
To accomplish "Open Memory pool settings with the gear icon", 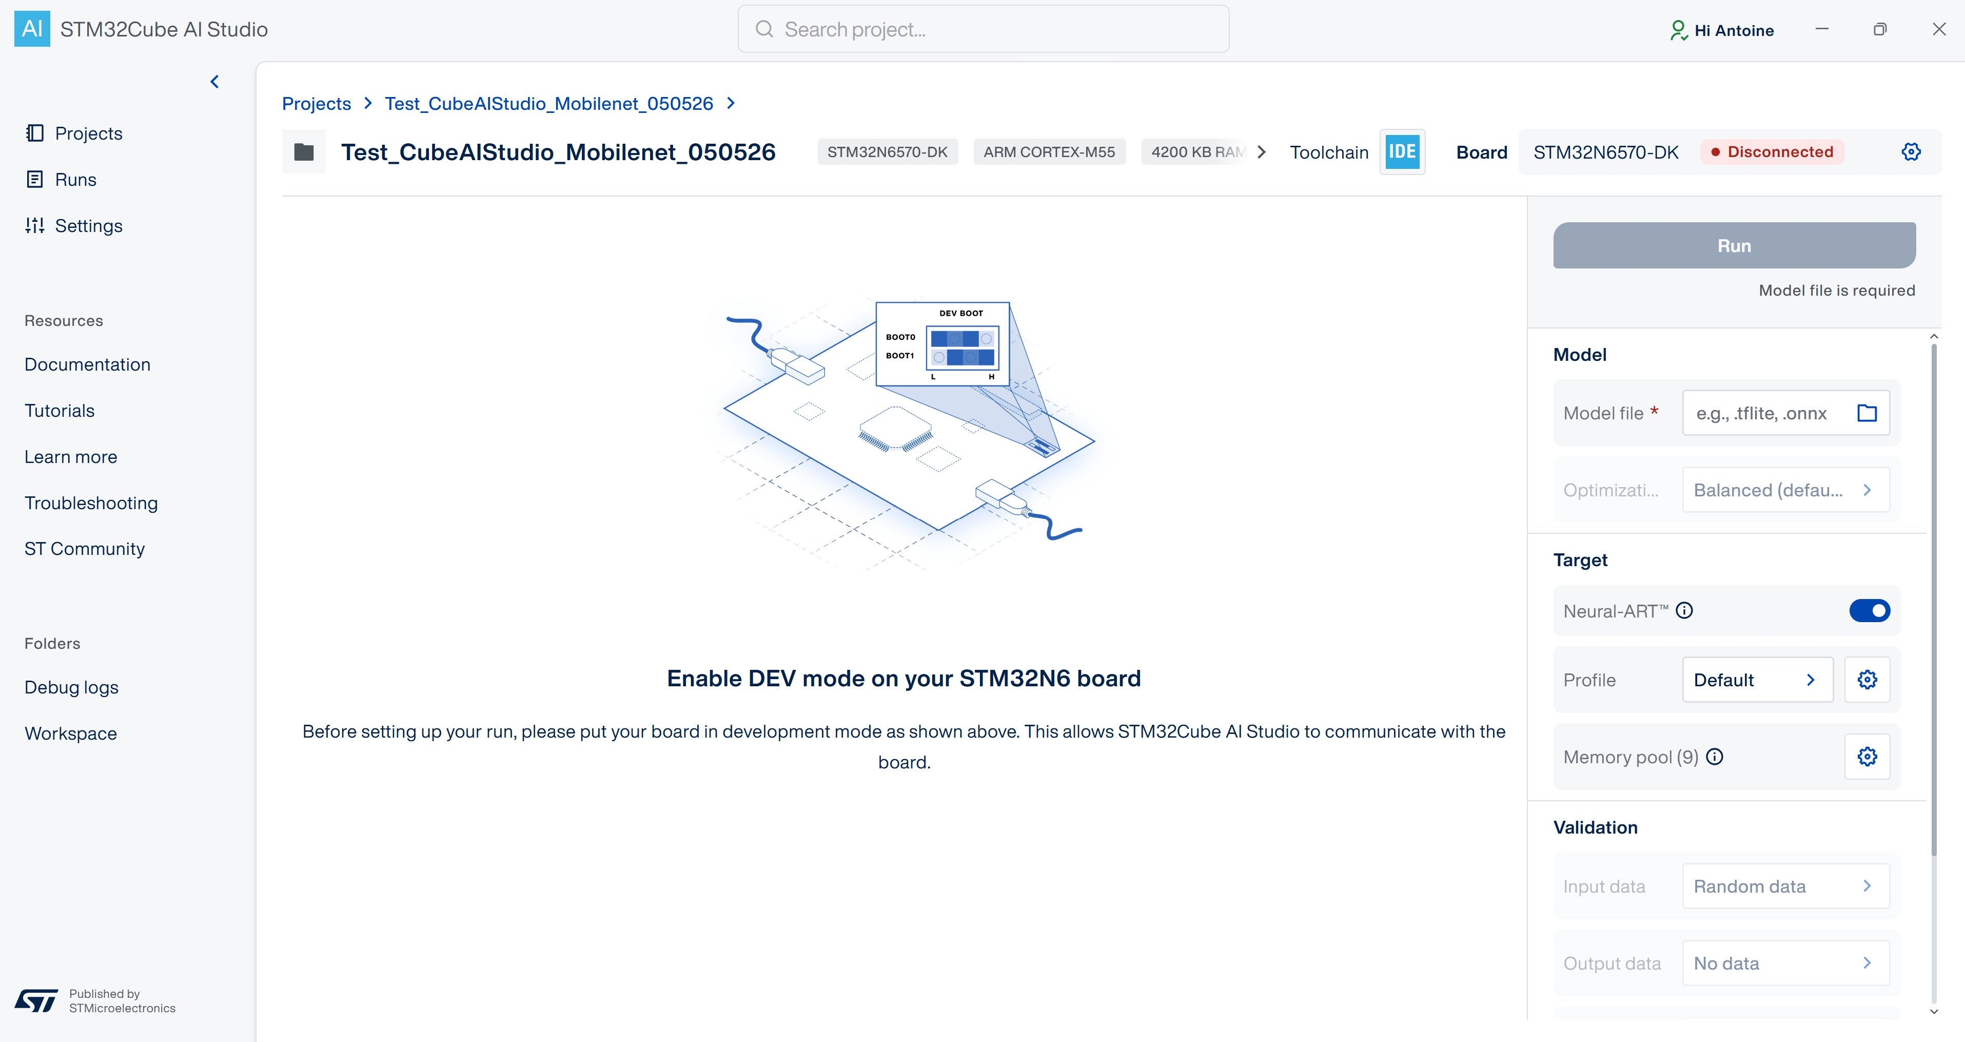I will tap(1866, 757).
